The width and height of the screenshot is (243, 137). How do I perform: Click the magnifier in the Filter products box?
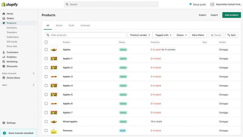[48, 35]
